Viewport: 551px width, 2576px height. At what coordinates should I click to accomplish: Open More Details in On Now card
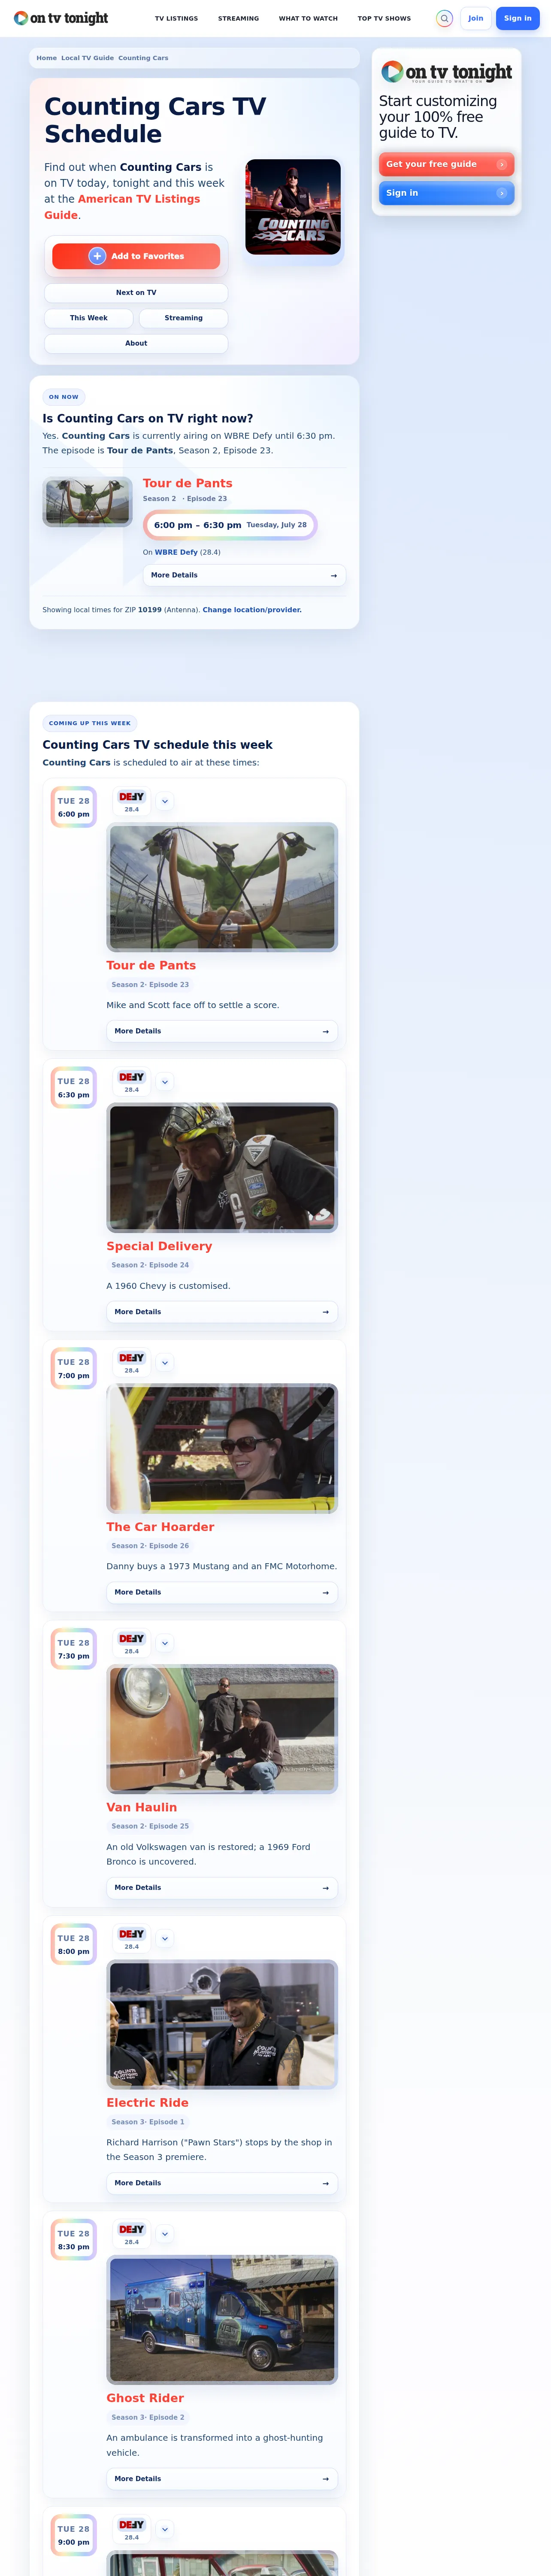coord(244,575)
